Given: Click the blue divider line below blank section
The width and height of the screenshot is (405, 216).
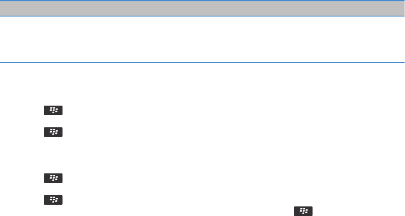Looking at the screenshot, I should [x=202, y=62].
